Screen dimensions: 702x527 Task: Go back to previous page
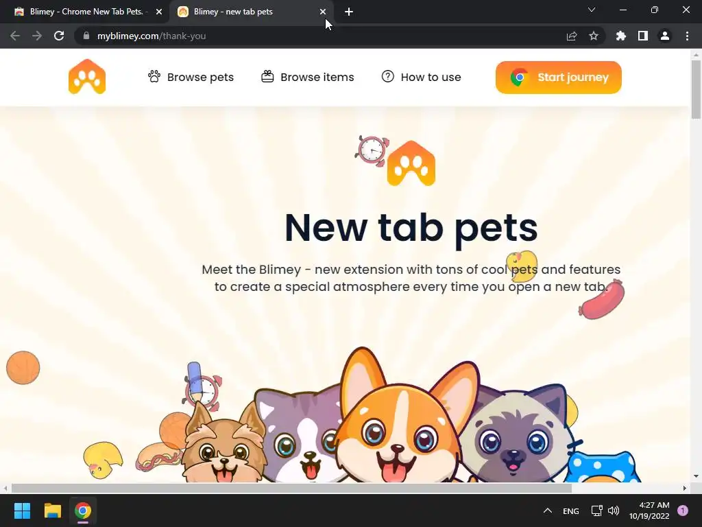(15, 36)
